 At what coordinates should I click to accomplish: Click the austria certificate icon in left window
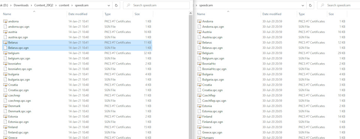click(x=5, y=32)
